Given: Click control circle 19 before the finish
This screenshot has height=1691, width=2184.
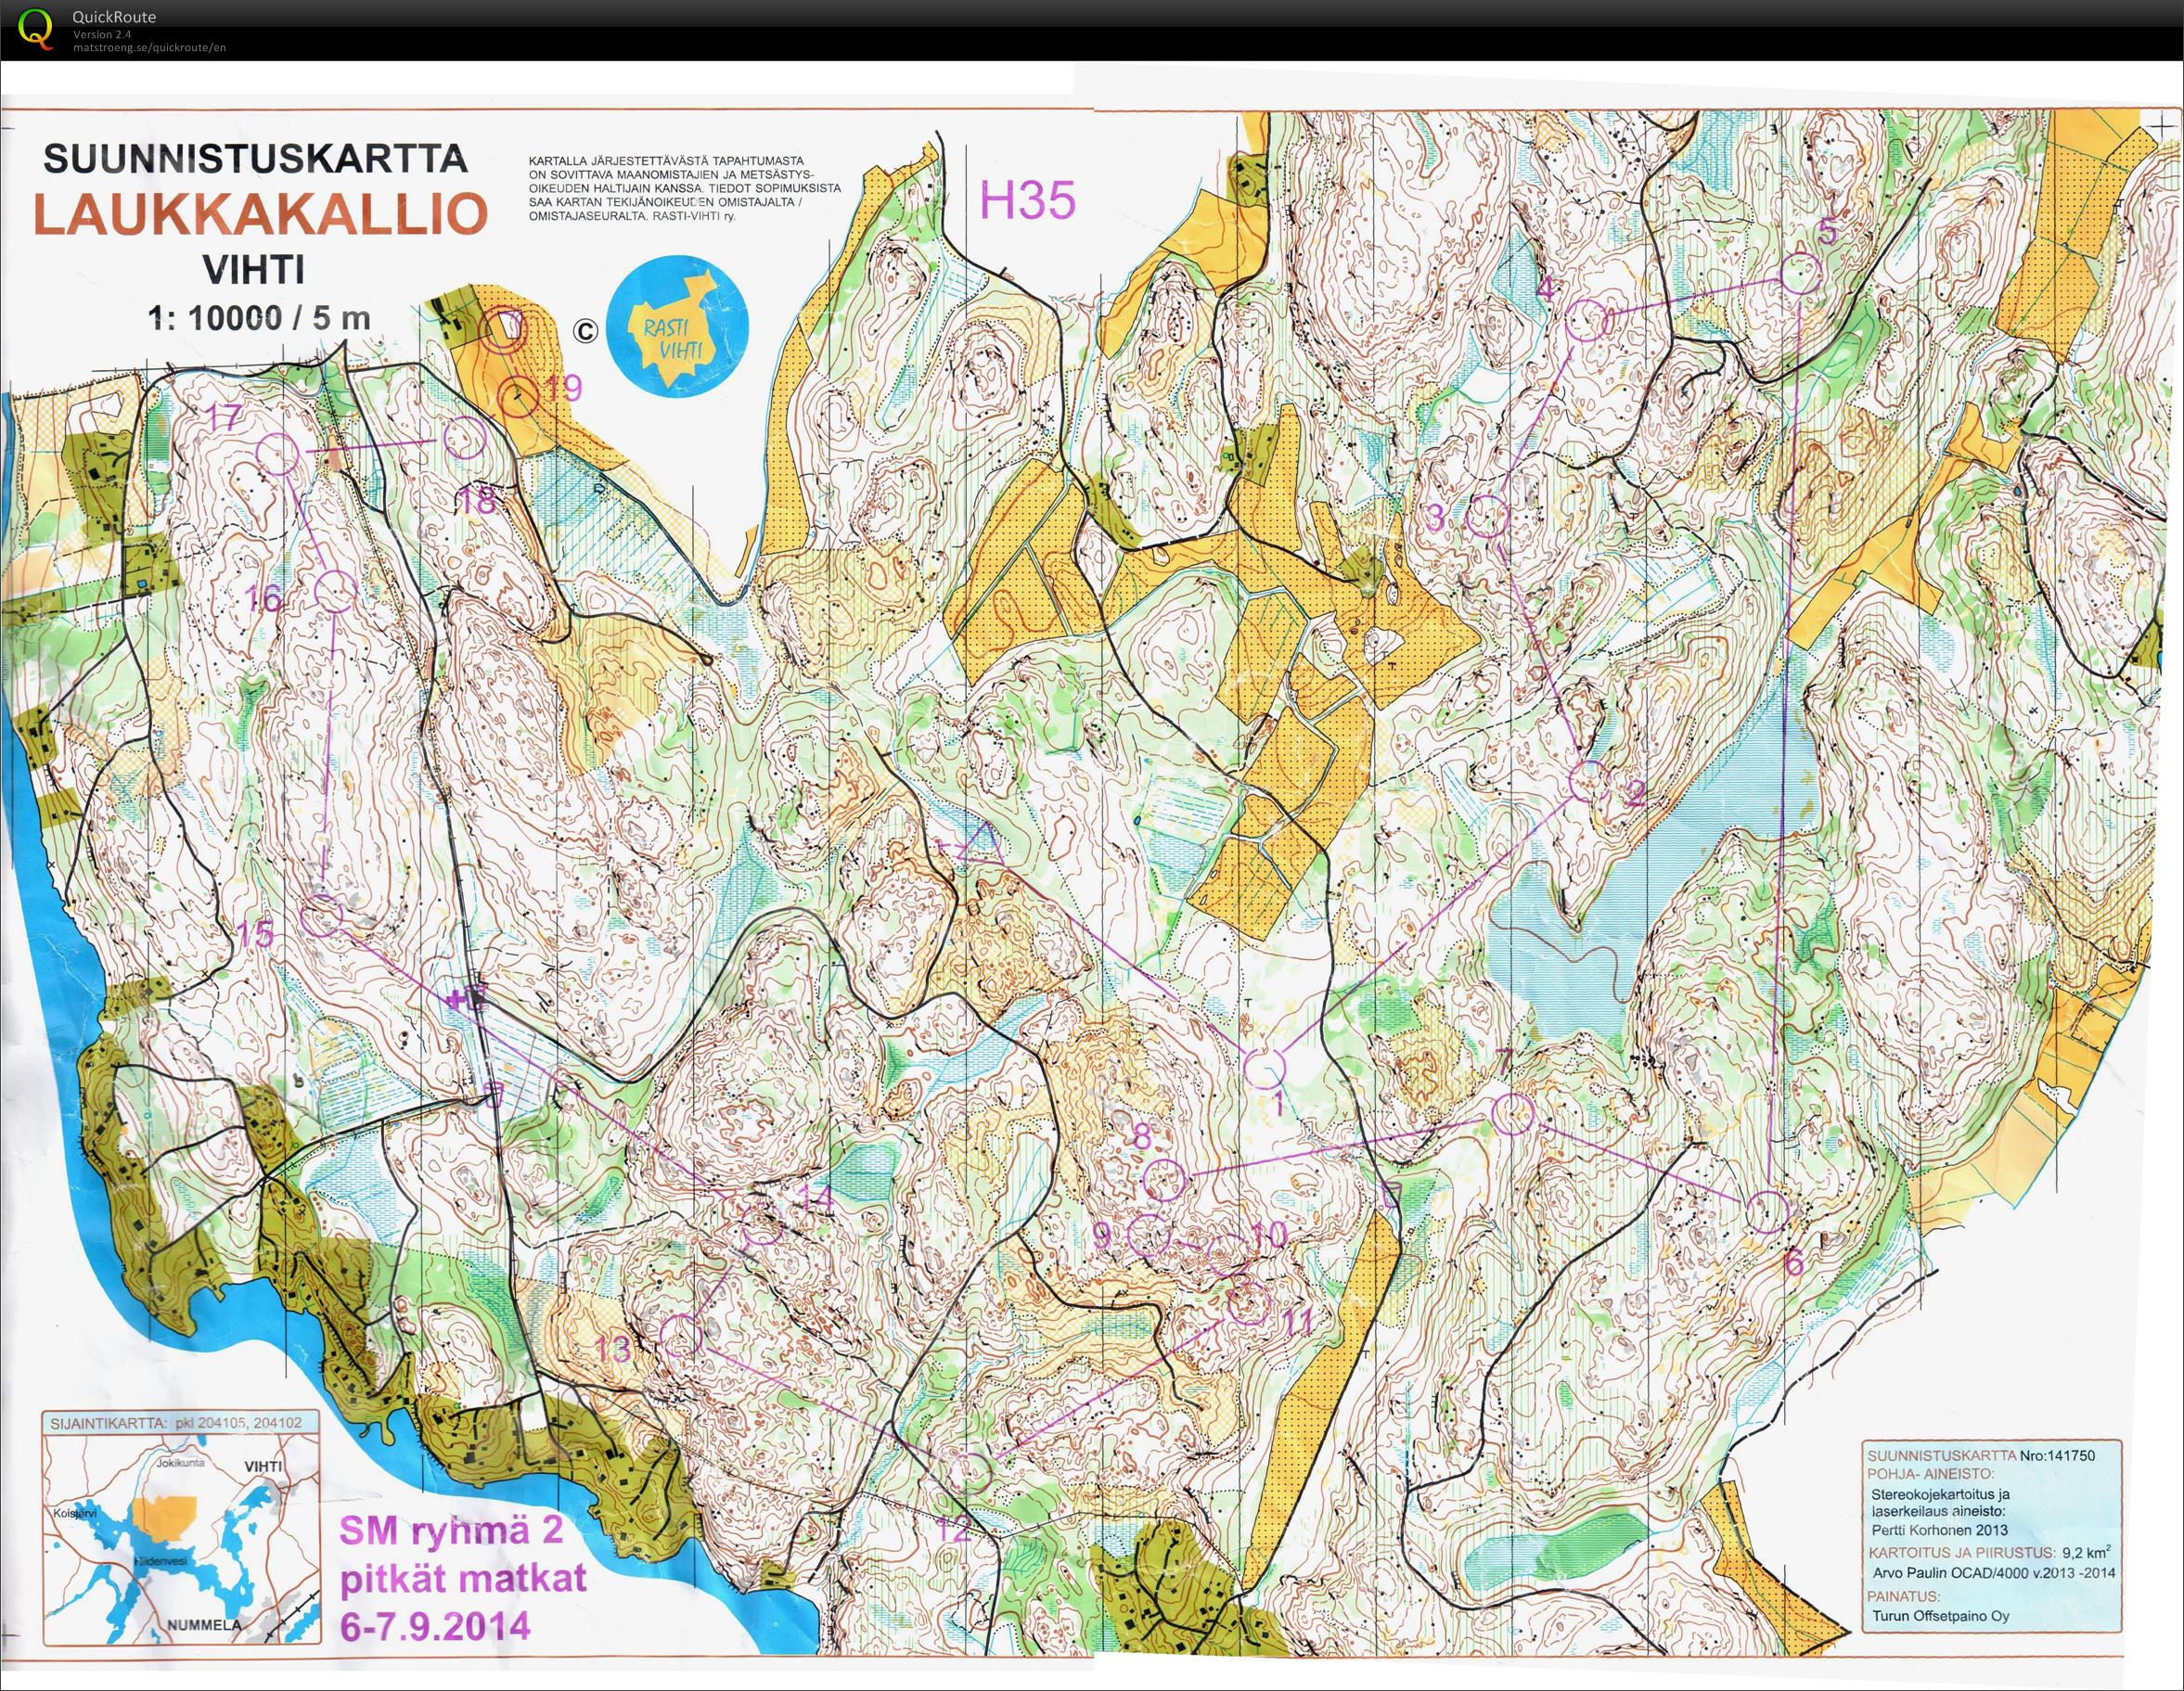Looking at the screenshot, I should pos(519,399).
